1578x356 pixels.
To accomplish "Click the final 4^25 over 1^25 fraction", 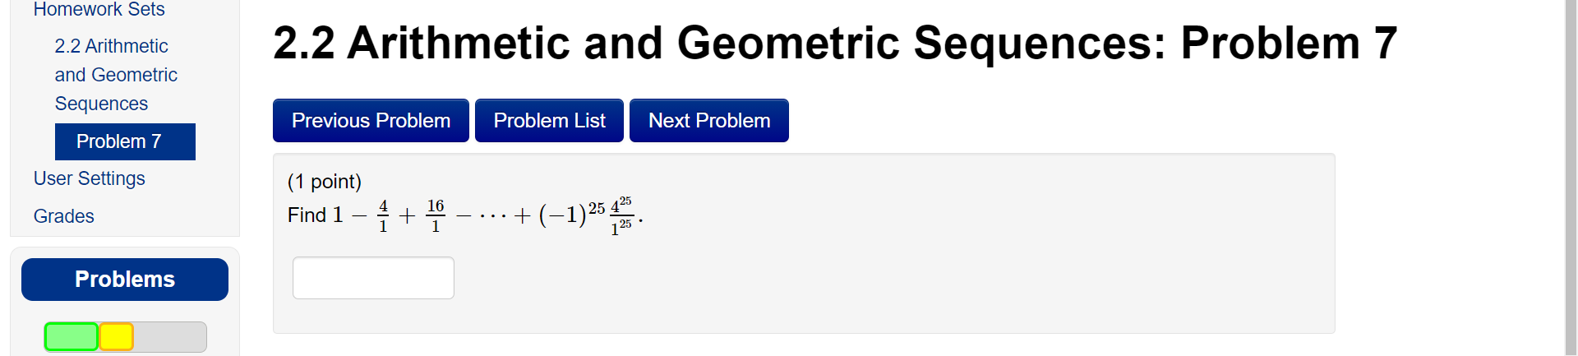I will [621, 216].
